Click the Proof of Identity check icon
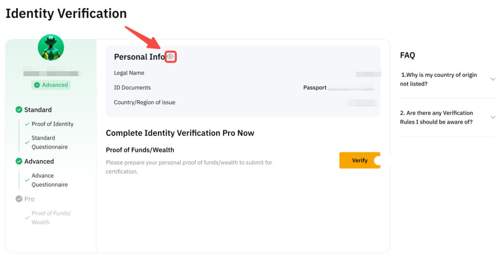The image size is (501, 260). click(x=27, y=124)
